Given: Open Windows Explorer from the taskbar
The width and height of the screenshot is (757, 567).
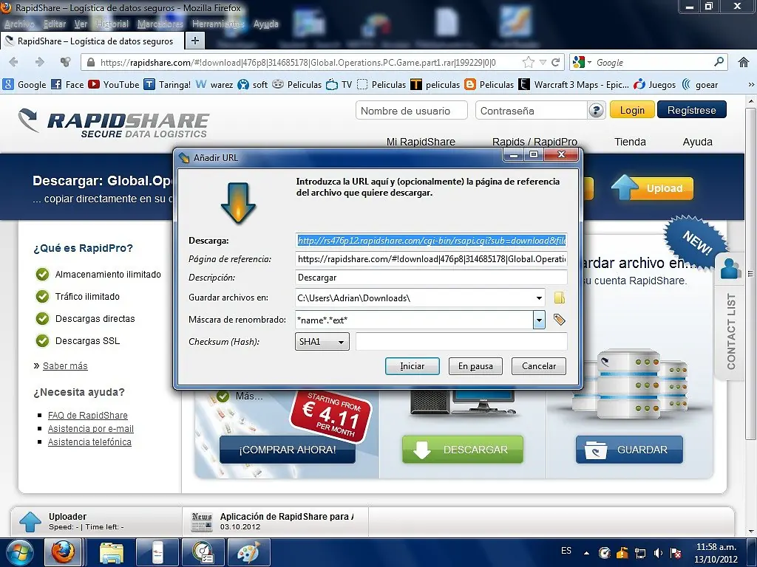Looking at the screenshot, I should (x=112, y=552).
